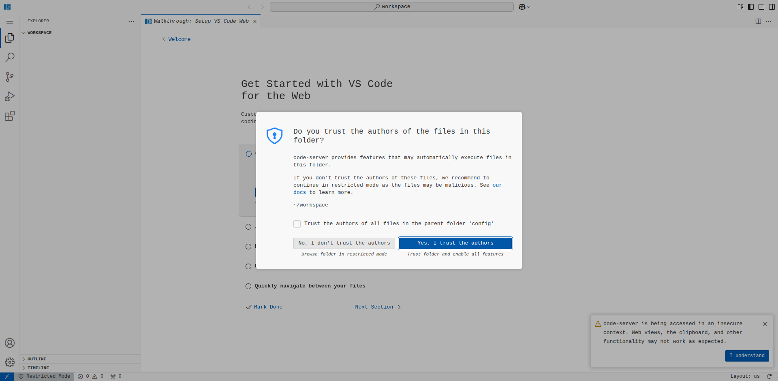Viewport: 778px width, 381px height.
Task: Open the hamburger application menu
Action: click(x=10, y=21)
